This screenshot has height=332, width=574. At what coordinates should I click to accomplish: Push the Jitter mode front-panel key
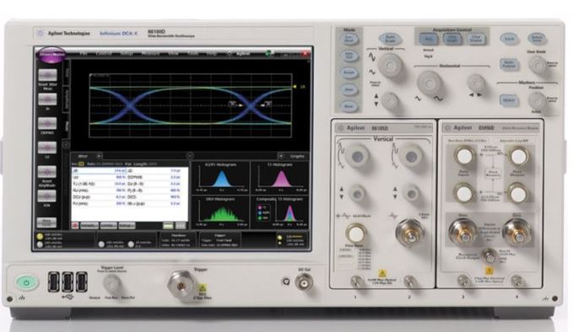pos(349,89)
